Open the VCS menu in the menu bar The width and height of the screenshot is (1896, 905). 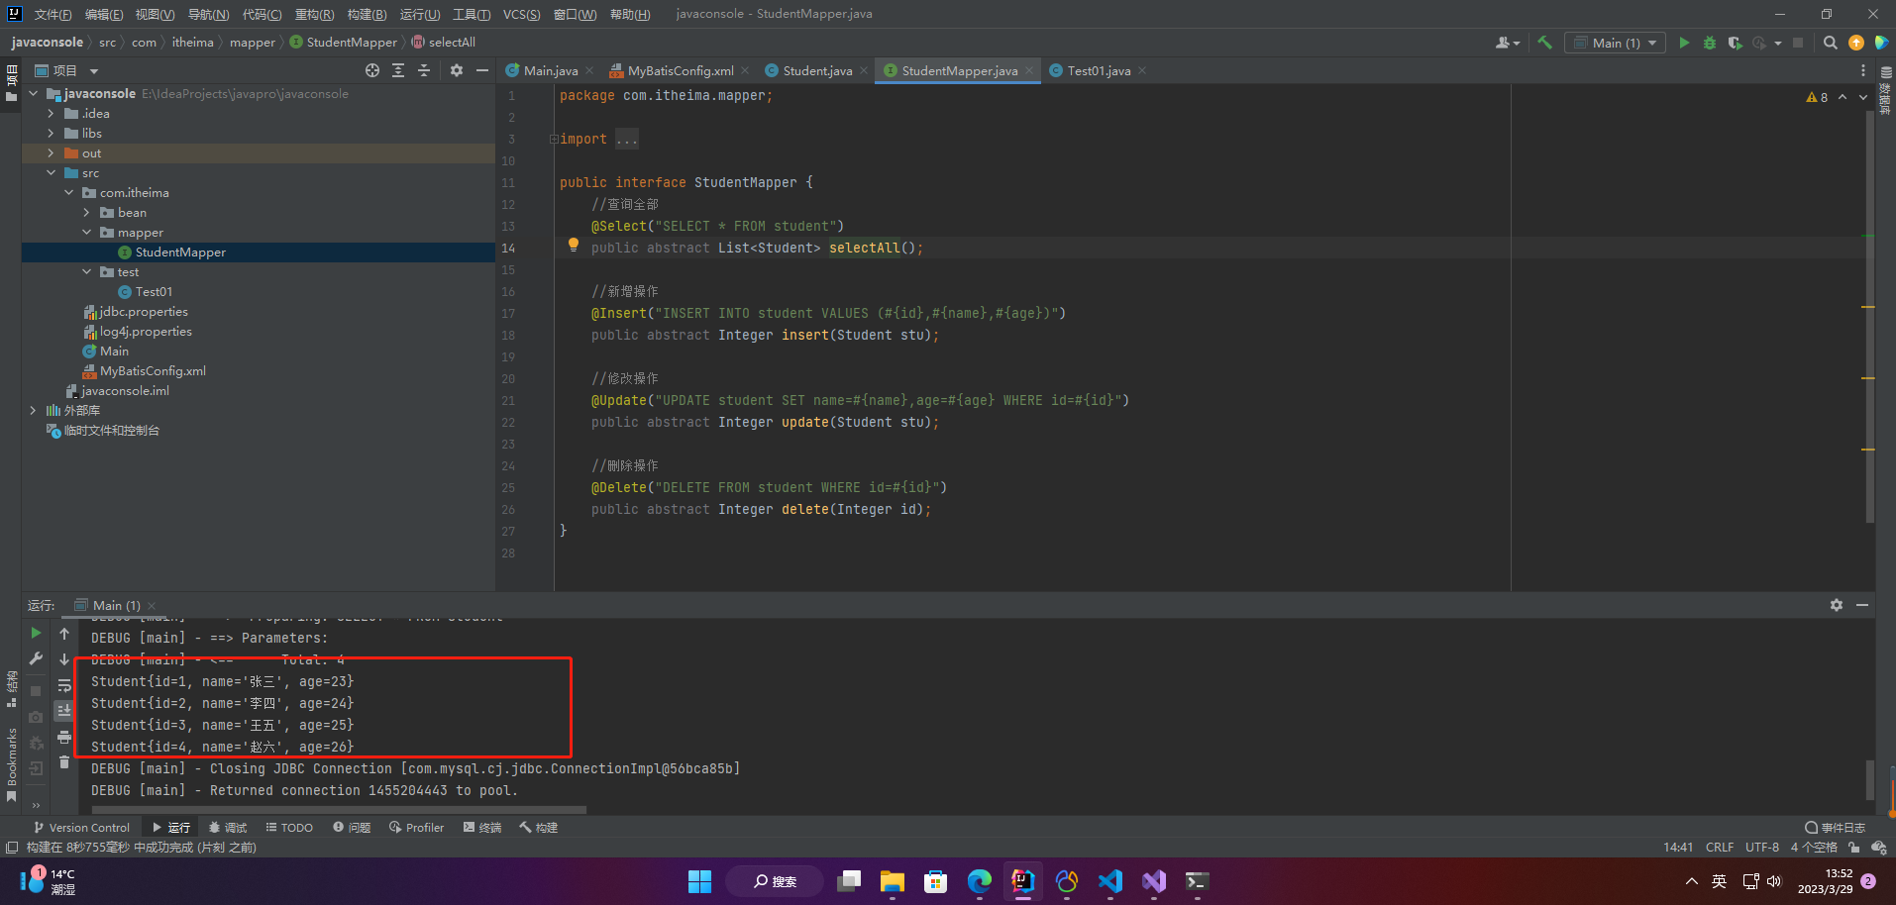[x=521, y=14]
